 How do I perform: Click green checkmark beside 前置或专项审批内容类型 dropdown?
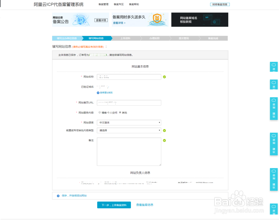point(164,130)
